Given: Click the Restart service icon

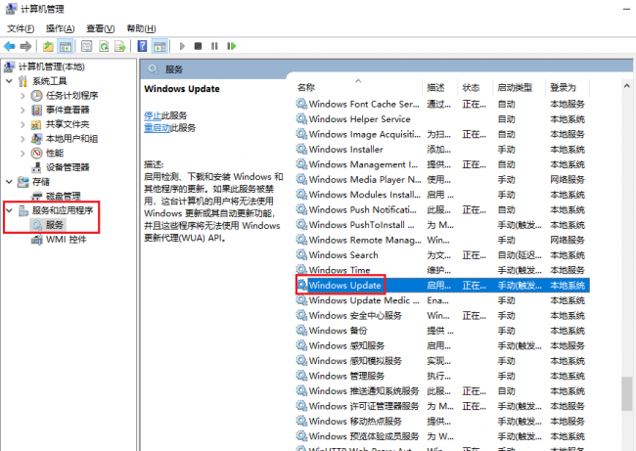Looking at the screenshot, I should click(x=231, y=46).
